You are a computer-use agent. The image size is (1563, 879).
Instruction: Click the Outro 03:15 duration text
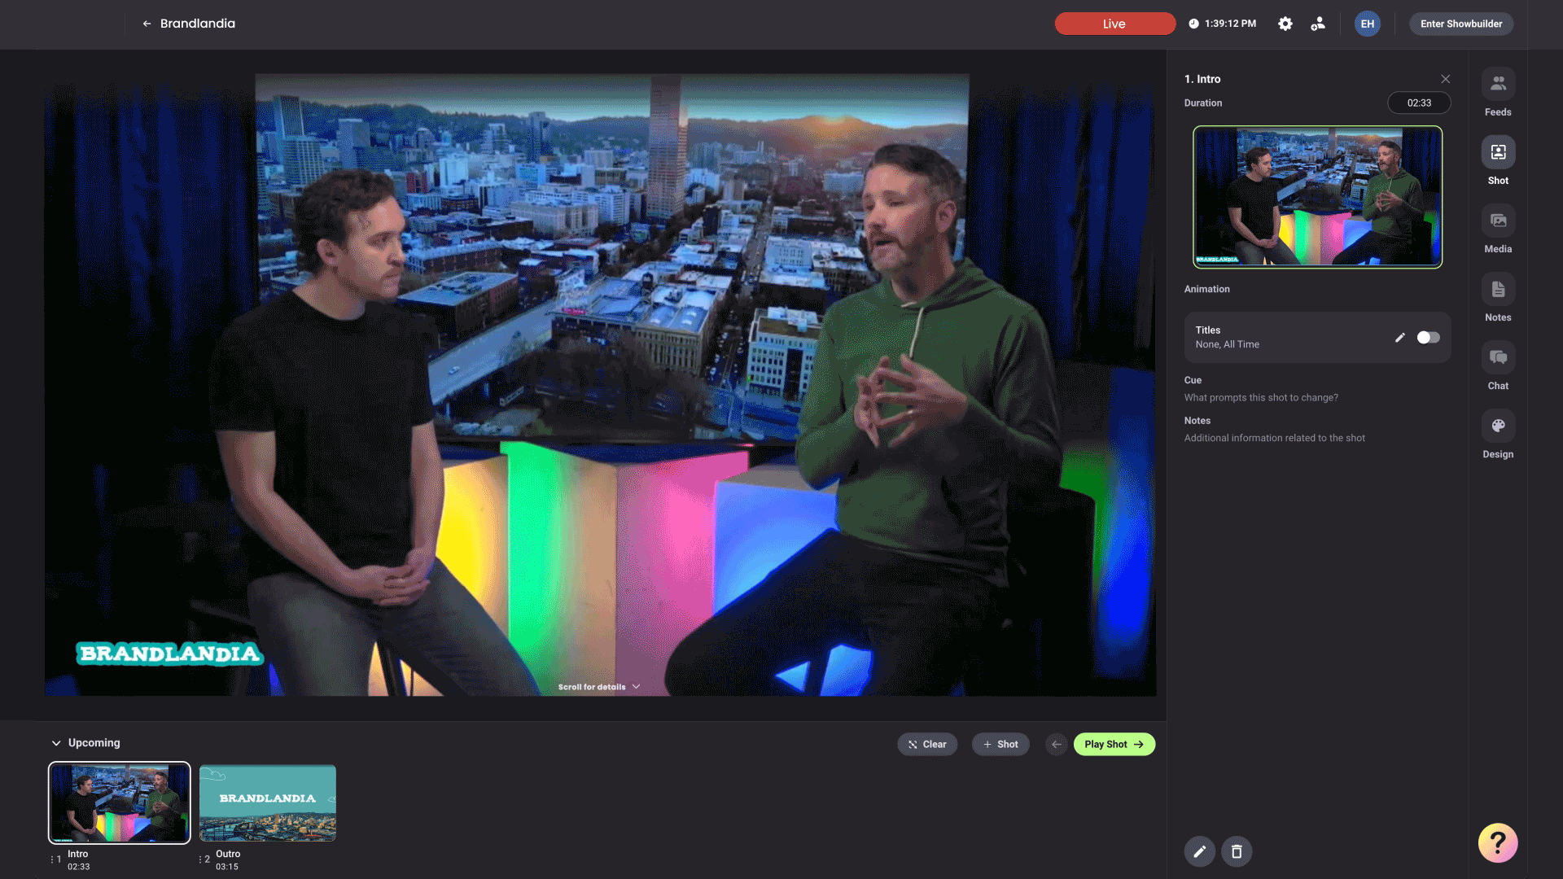tap(227, 867)
